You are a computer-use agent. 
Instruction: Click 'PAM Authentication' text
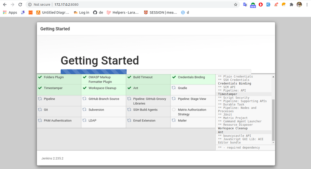pyautogui.click(x=58, y=121)
